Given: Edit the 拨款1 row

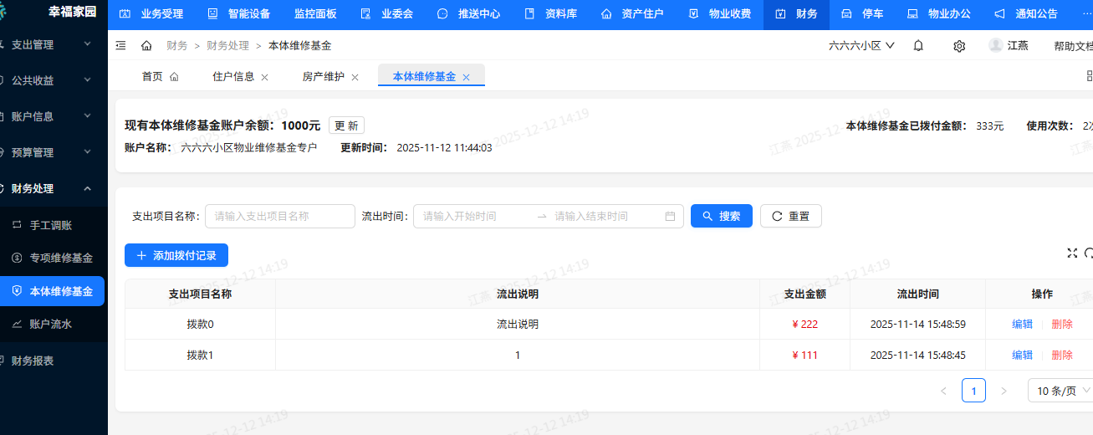Looking at the screenshot, I should tap(1022, 355).
